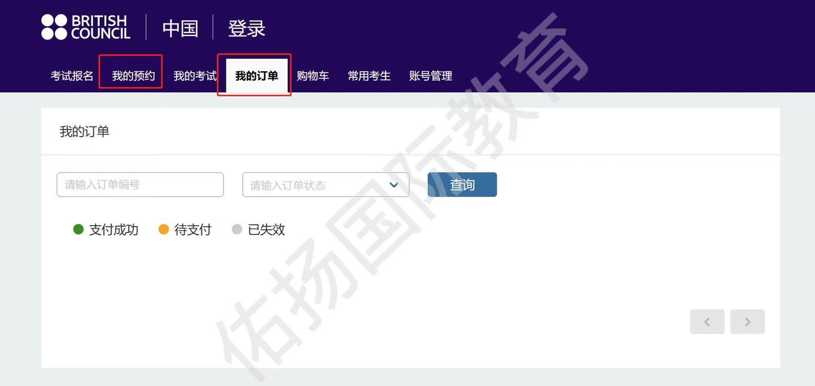
Task: Open the 购物车 tab
Action: [x=313, y=76]
